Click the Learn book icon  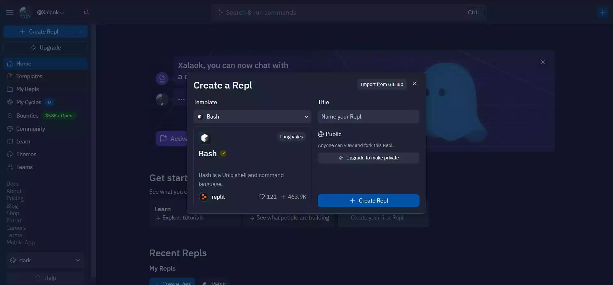point(10,142)
